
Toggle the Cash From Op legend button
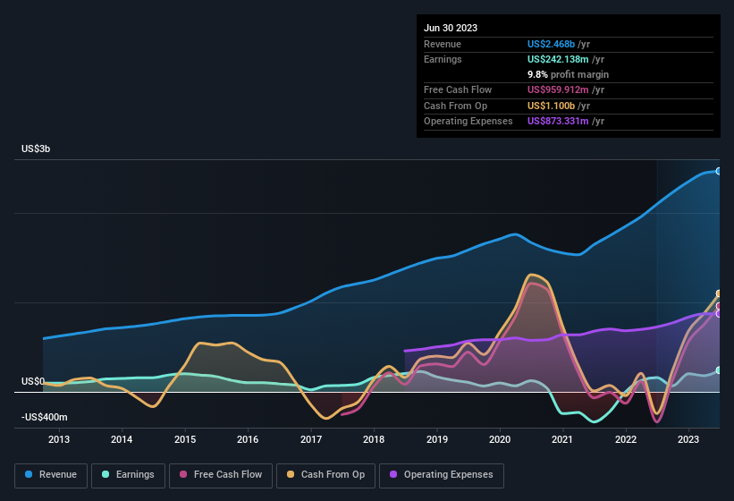tap(325, 475)
